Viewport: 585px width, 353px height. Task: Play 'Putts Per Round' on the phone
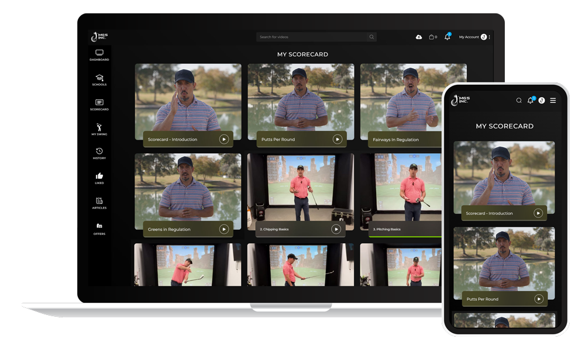(x=539, y=299)
